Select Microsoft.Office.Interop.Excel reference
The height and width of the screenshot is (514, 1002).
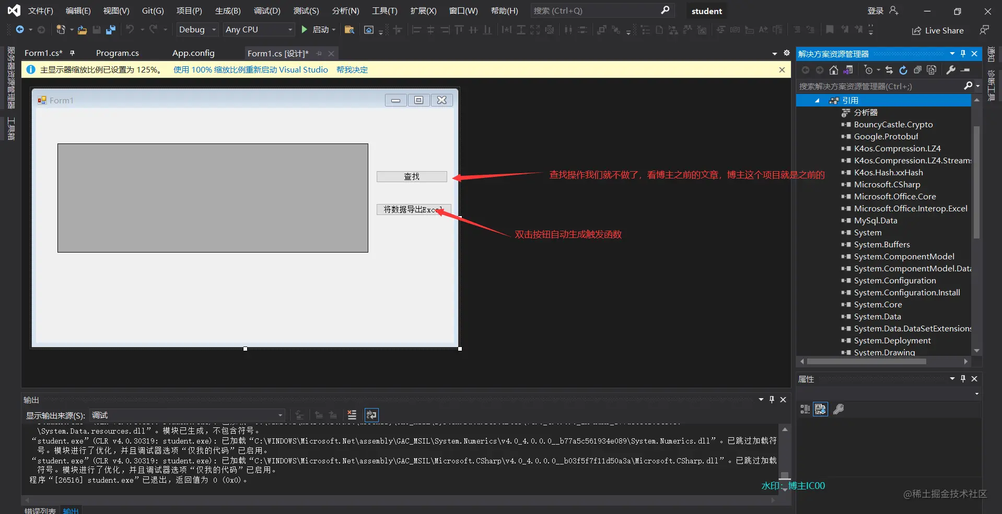pos(911,208)
